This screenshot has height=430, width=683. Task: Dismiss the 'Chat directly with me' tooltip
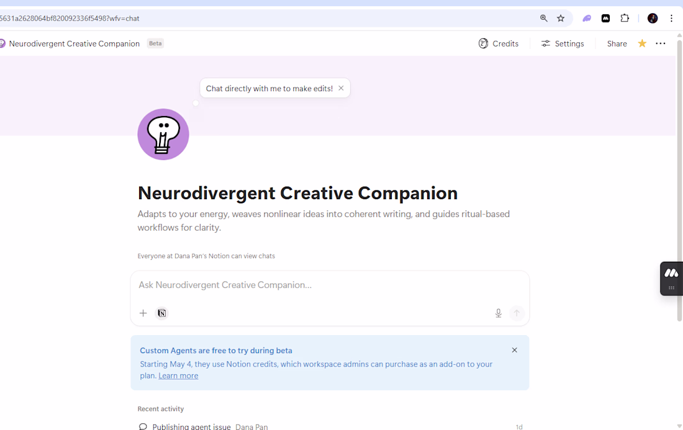coord(341,88)
